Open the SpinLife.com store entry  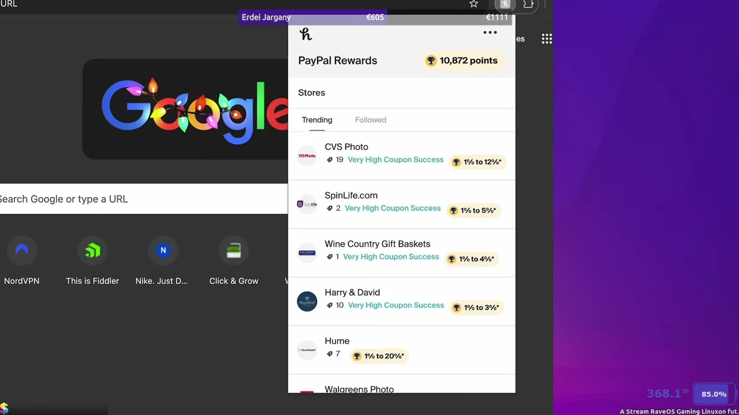click(402, 204)
